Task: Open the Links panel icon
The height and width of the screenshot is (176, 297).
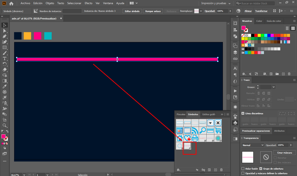Action: point(235,59)
